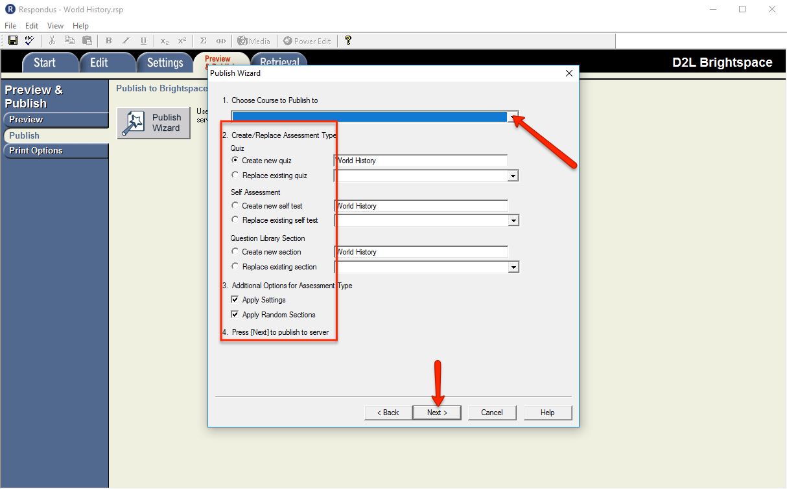
Task: Click the Create new self test name field
Action: click(421, 206)
